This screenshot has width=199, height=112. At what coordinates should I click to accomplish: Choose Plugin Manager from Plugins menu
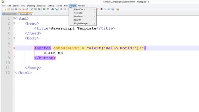pos(83,23)
